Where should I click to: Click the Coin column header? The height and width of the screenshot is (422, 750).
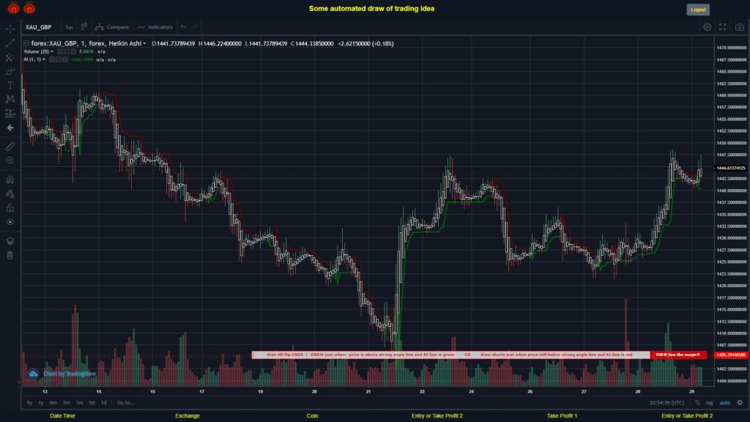(312, 416)
